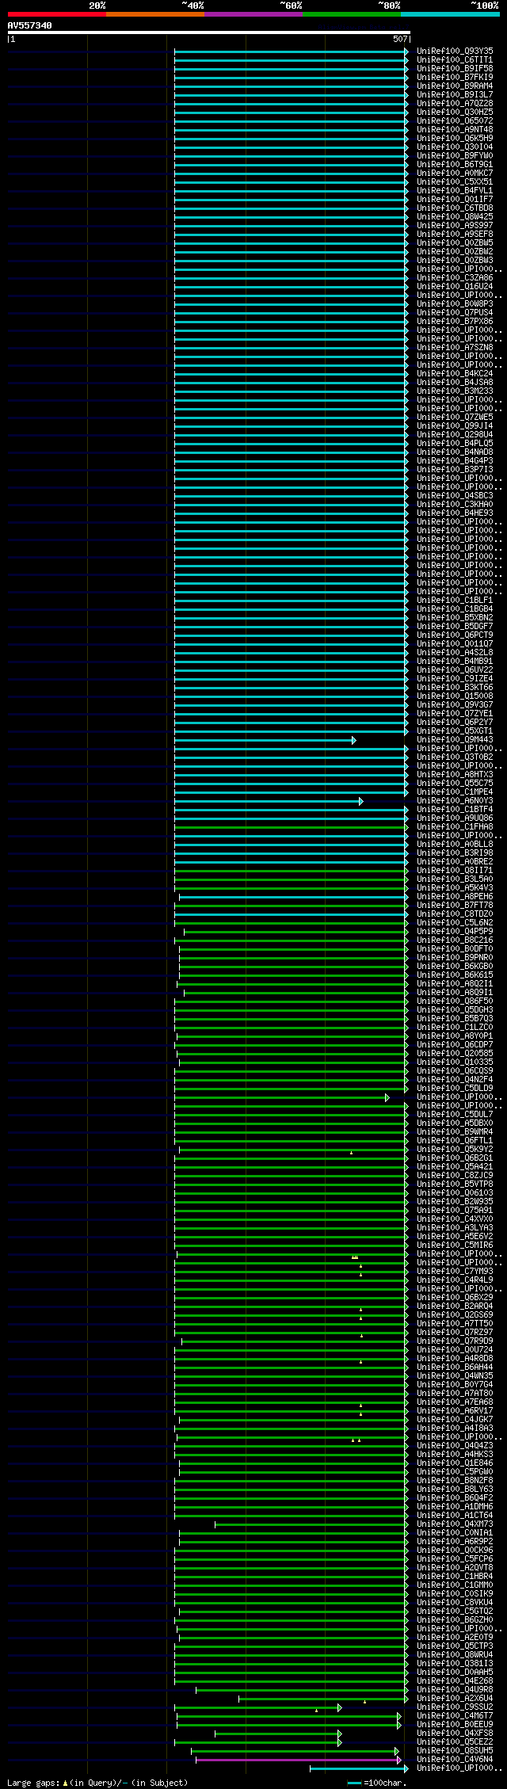Select the UniRef100_C9SSU2 label
Screen dimensions: 507x1789
pyautogui.click(x=455, y=1707)
